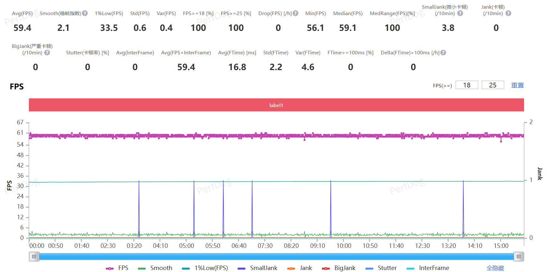Click help icon beside Drop(FPS) [/h]
The width and height of the screenshot is (553, 272).
tap(295, 14)
